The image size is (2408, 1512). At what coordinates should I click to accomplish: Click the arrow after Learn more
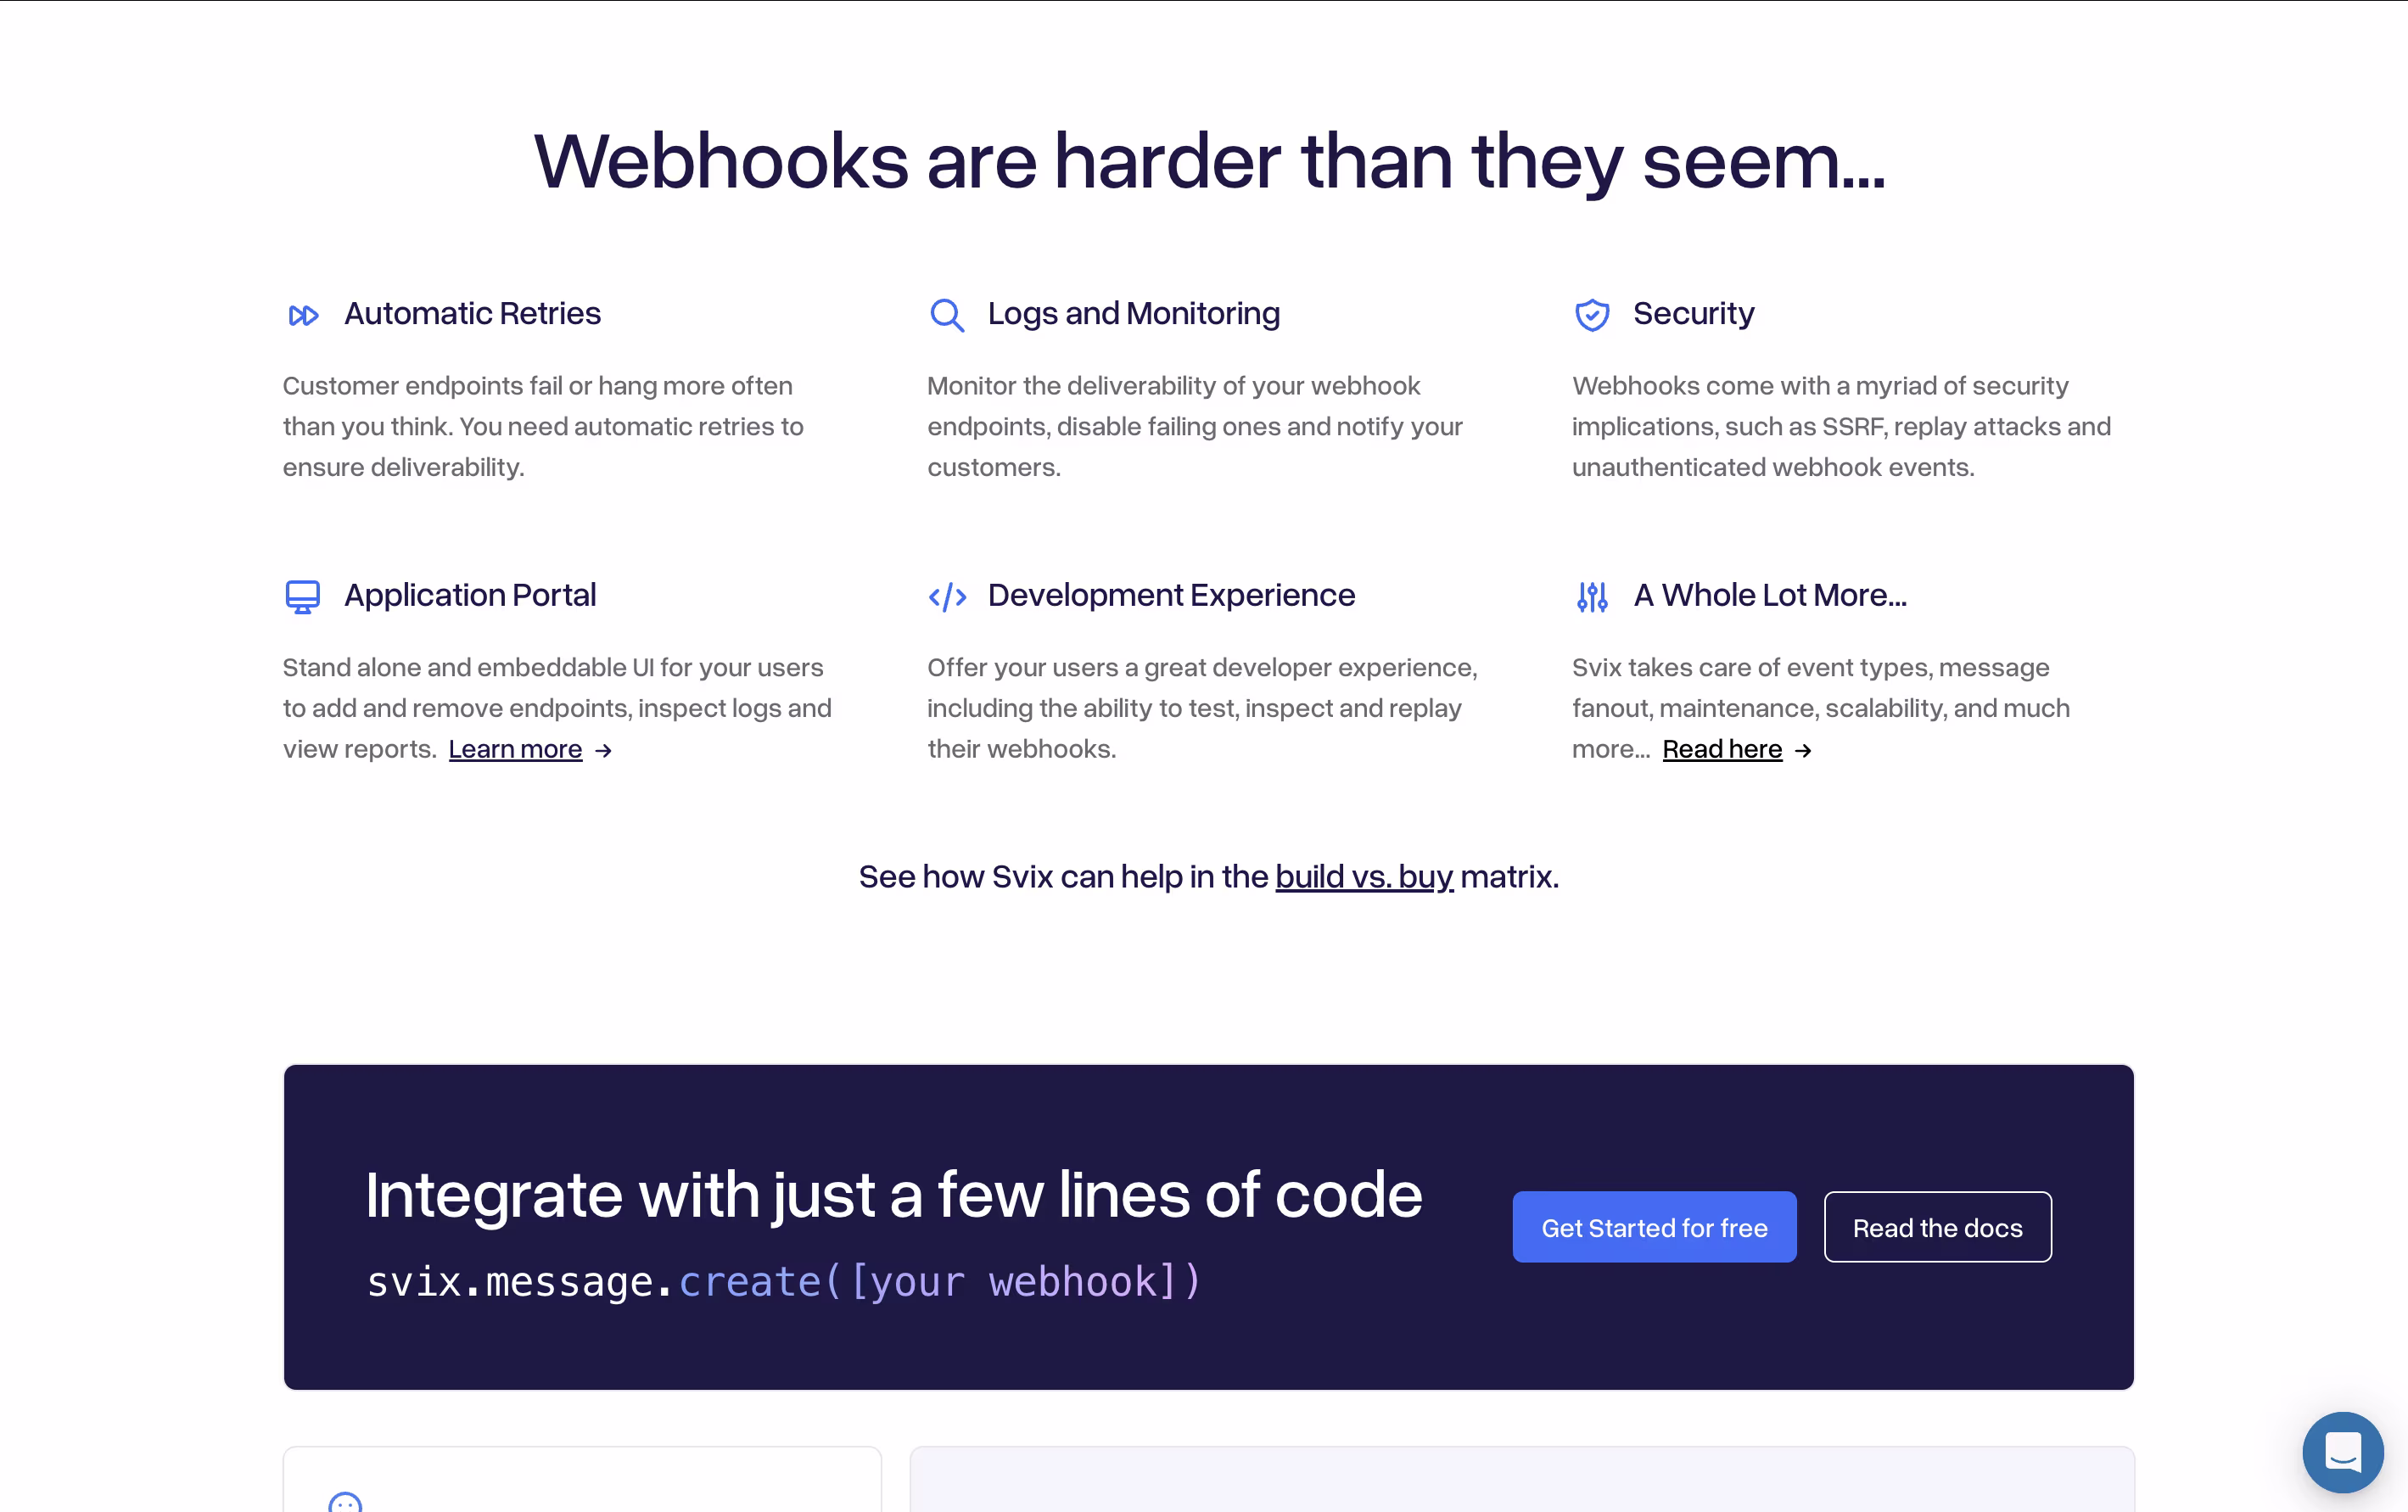[603, 751]
